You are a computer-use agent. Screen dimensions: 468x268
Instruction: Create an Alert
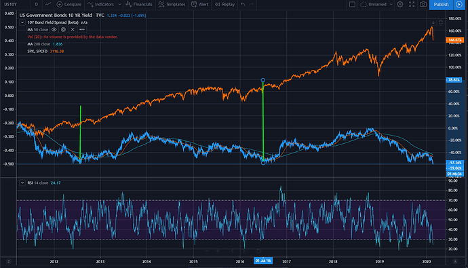pos(199,4)
